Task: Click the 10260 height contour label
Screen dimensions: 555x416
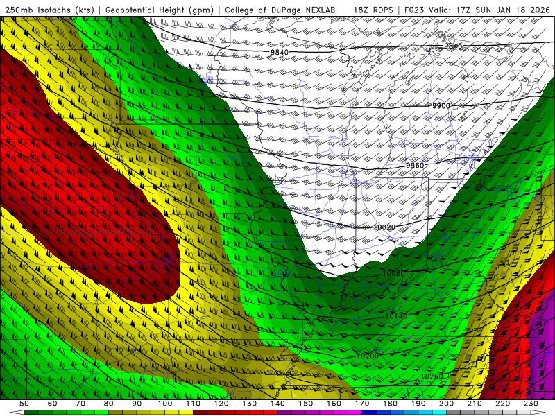Action: tap(432, 376)
